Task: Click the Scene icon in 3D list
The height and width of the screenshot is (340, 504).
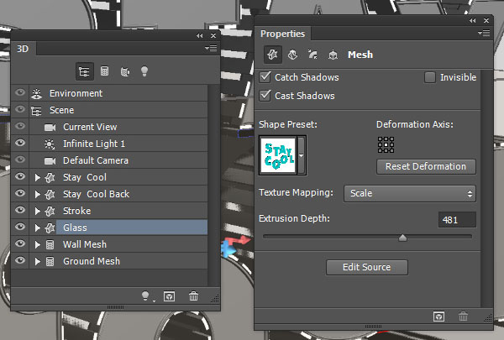Action: tap(36, 111)
